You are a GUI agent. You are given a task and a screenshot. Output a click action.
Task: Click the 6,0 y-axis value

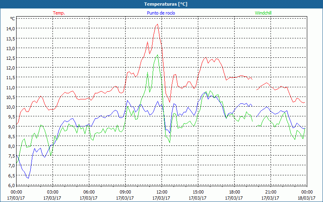(x=12, y=185)
